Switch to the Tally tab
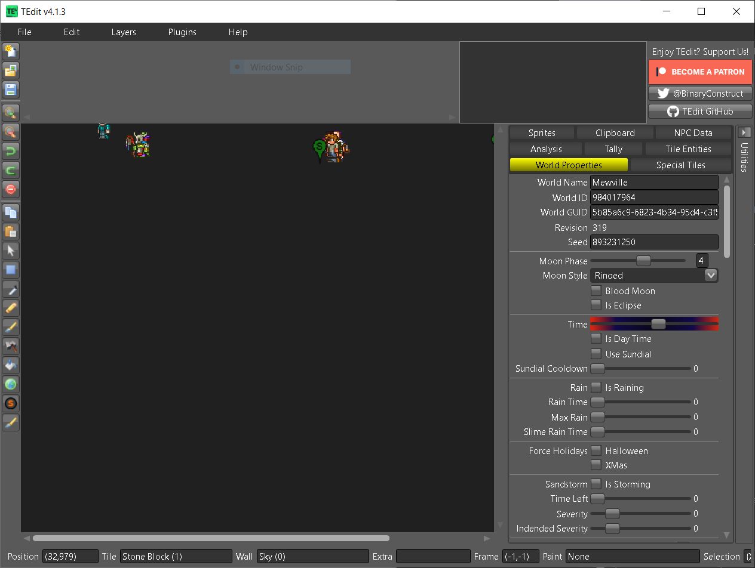 point(613,149)
